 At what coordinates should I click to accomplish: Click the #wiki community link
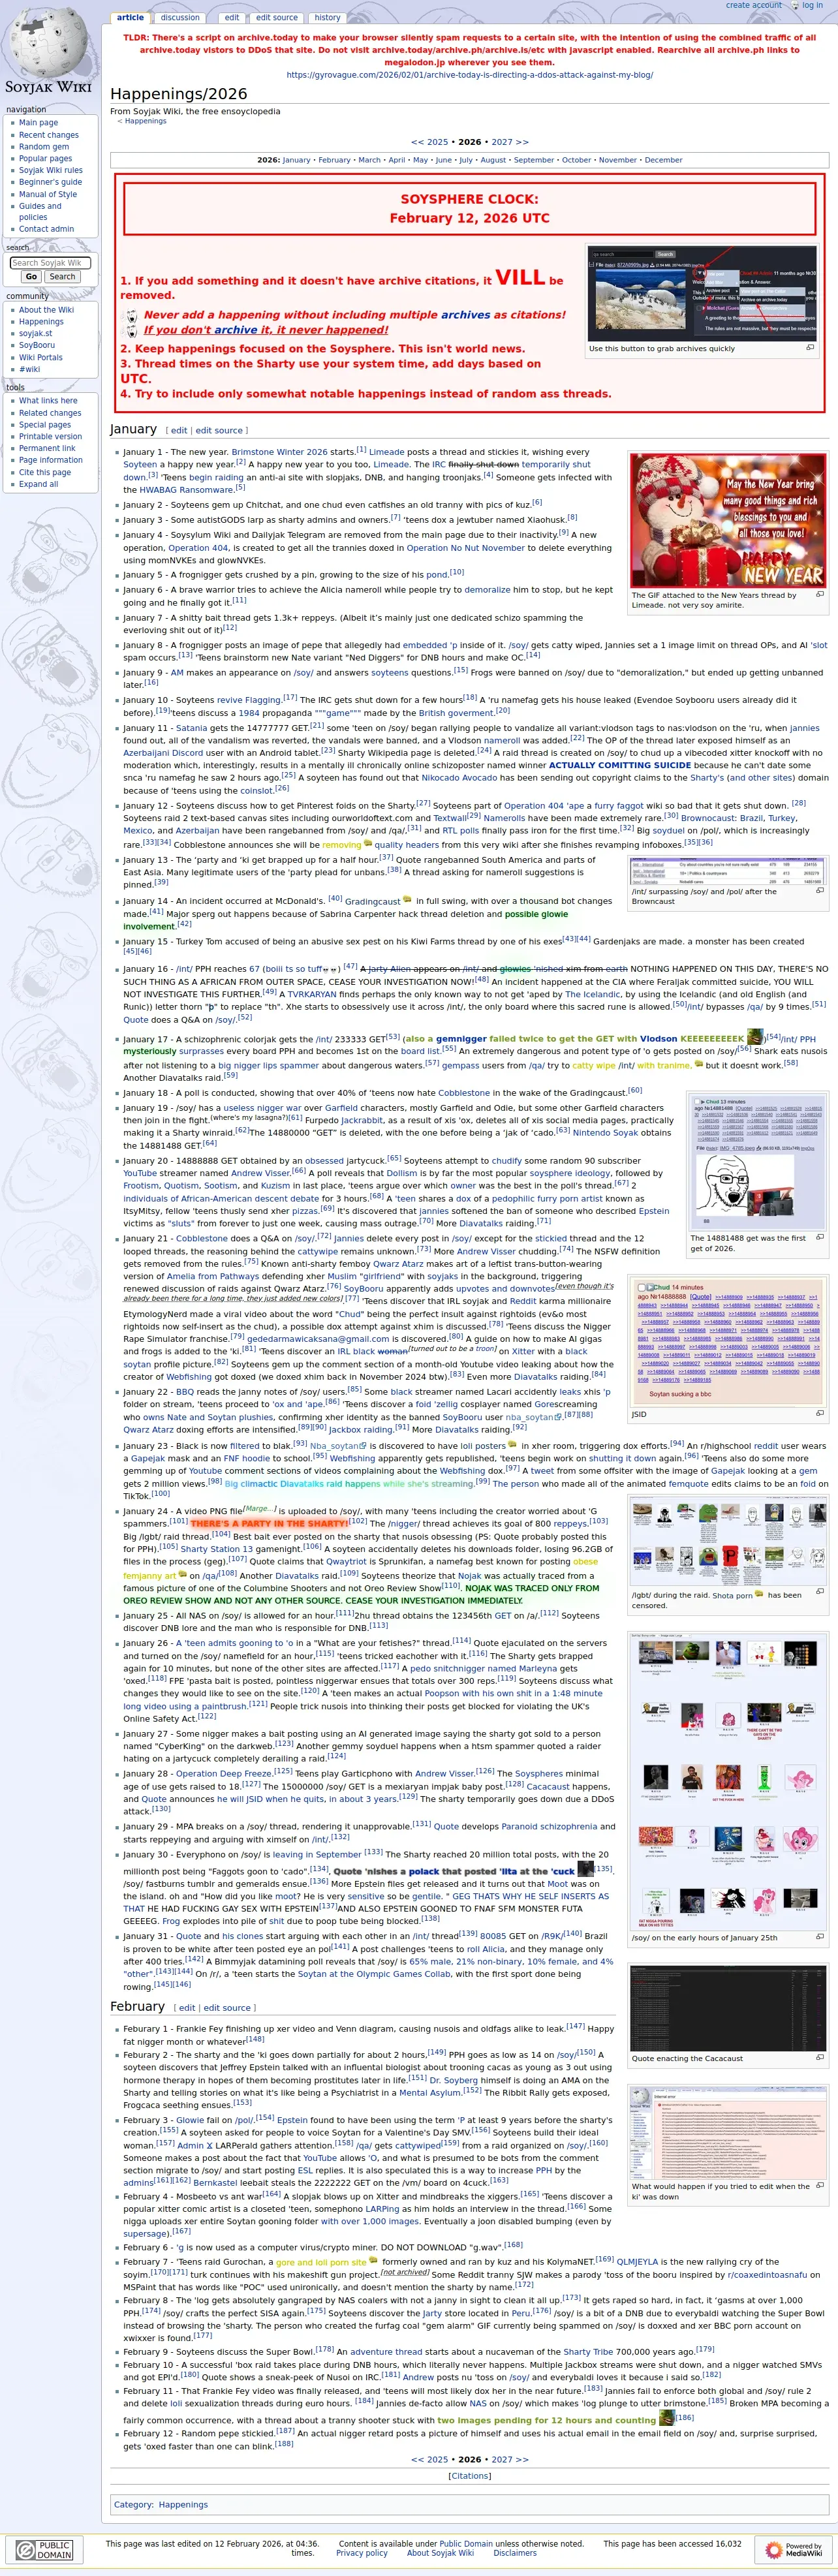[29, 369]
